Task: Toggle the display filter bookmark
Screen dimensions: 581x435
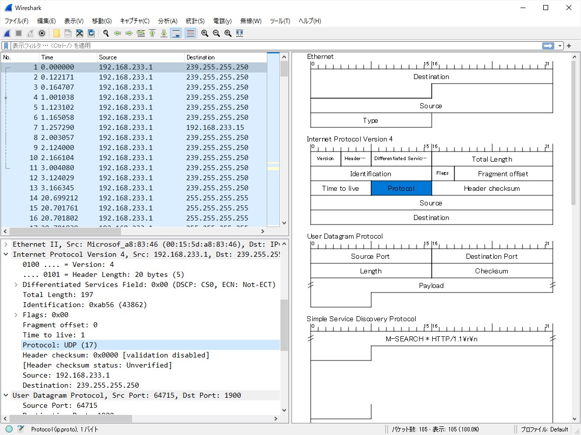Action: (x=5, y=45)
